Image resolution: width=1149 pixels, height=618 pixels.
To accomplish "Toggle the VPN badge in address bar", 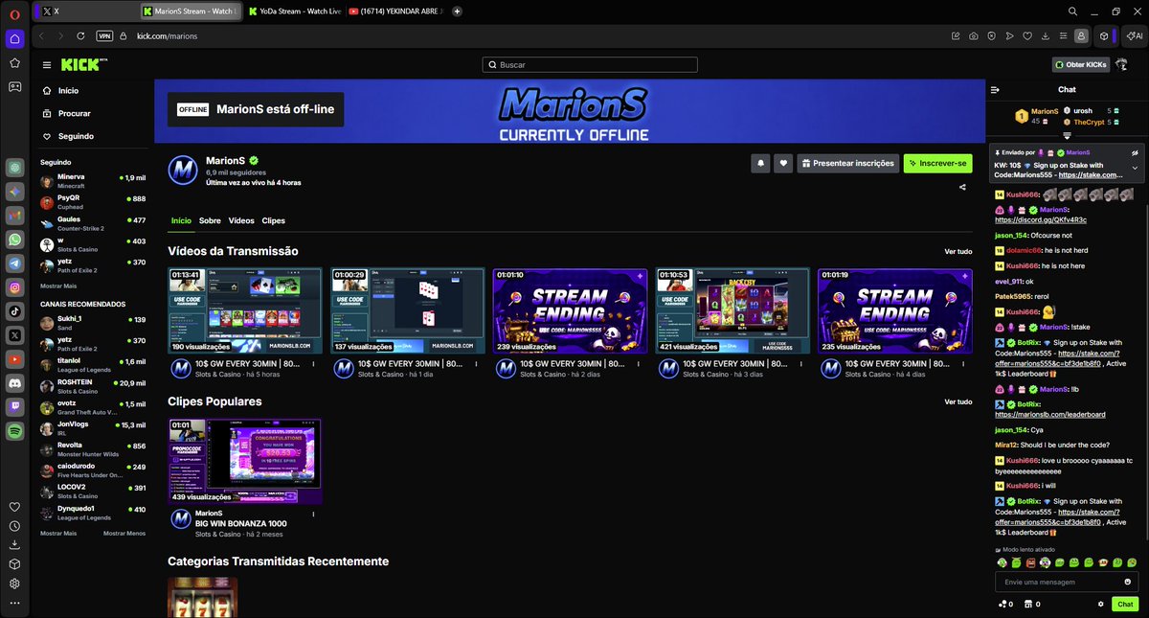I will point(104,35).
